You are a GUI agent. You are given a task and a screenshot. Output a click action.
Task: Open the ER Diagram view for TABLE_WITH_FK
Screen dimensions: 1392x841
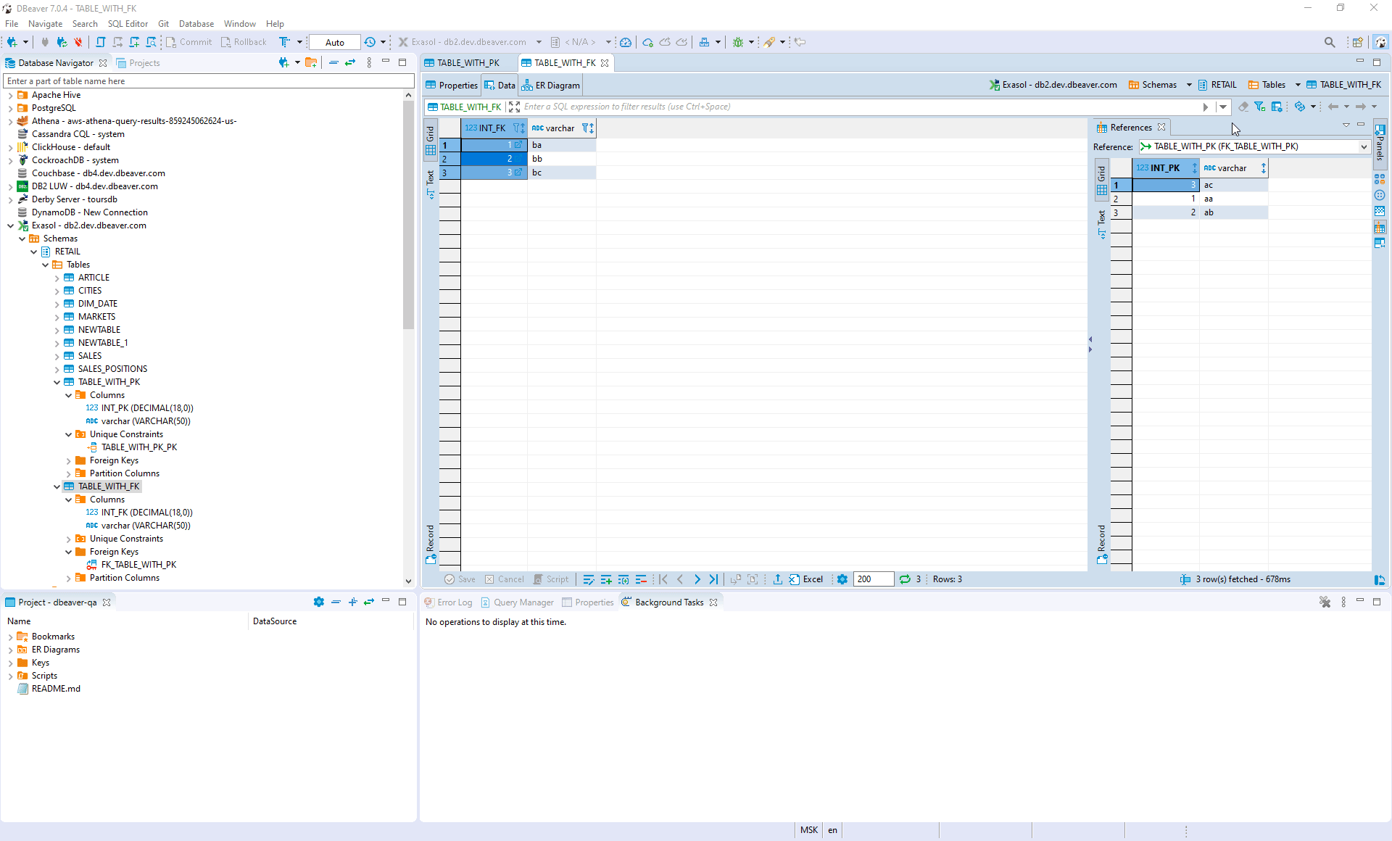(x=550, y=85)
